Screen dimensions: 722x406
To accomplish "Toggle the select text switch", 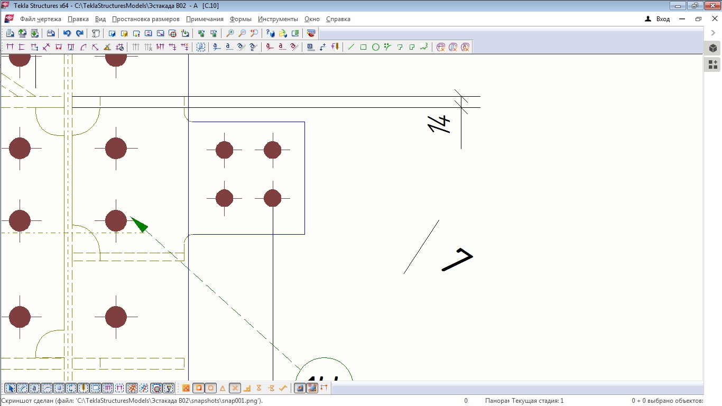I will [34, 388].
